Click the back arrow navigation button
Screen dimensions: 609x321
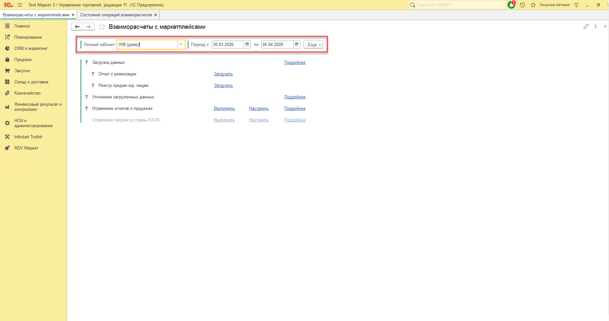(x=77, y=27)
